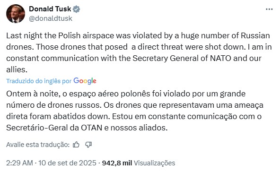This screenshot has height=172, width=280.
Task: Open Donald Tusk's profile picture
Action: 16,14
